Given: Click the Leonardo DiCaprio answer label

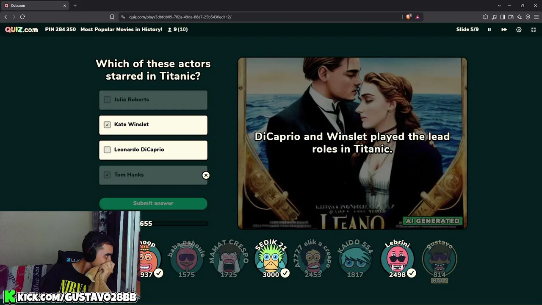Looking at the screenshot, I should point(139,150).
